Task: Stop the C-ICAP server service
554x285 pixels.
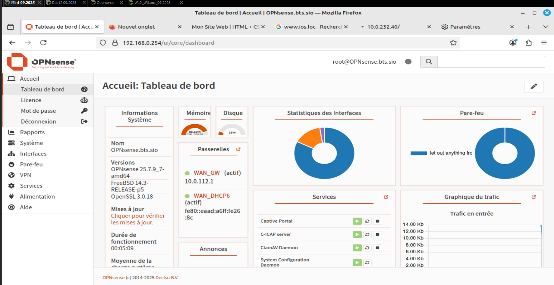Action: pos(377,235)
